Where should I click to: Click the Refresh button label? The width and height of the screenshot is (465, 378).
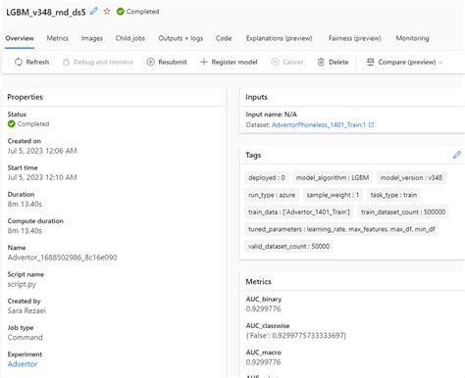pos(37,62)
